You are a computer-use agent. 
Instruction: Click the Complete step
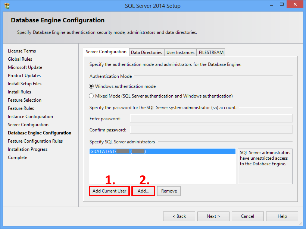(x=18, y=158)
